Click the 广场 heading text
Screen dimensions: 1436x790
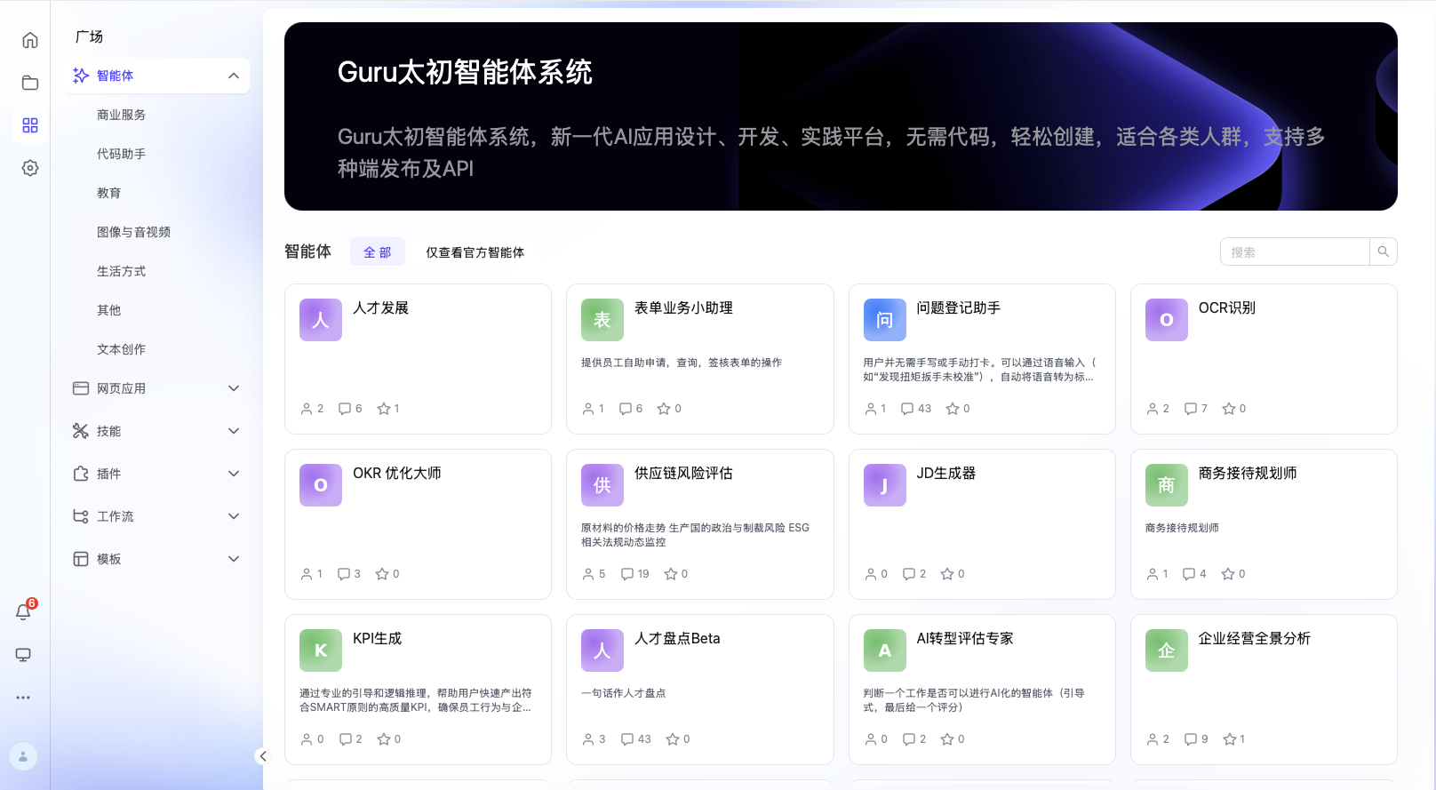click(89, 36)
